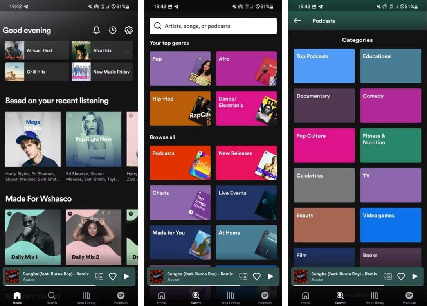This screenshot has width=427, height=306.
Task: Go back using arrow on Podcasts screen
Action: [x=297, y=21]
